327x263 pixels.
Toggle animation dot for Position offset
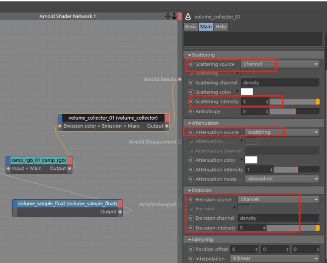[x=191, y=249]
